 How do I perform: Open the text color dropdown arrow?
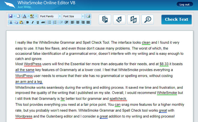click(x=29, y=16)
